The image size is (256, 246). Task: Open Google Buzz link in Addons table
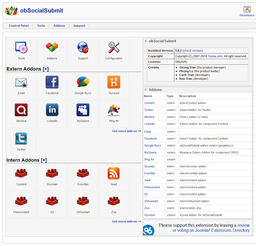coord(152,146)
